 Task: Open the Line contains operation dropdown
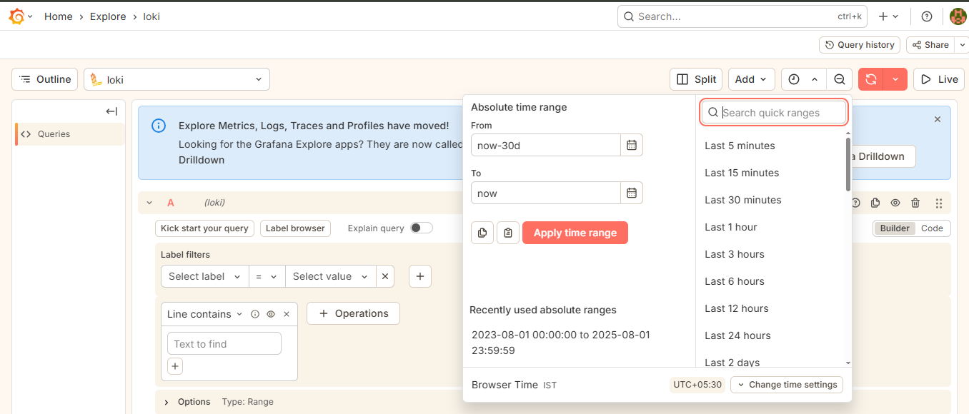(x=205, y=314)
